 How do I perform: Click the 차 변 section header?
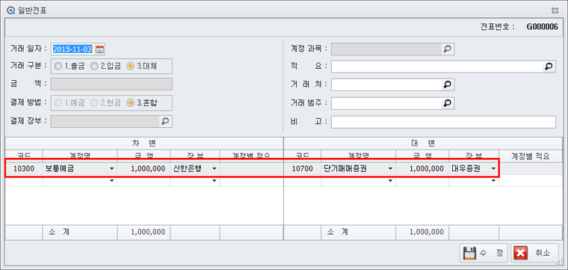143,143
